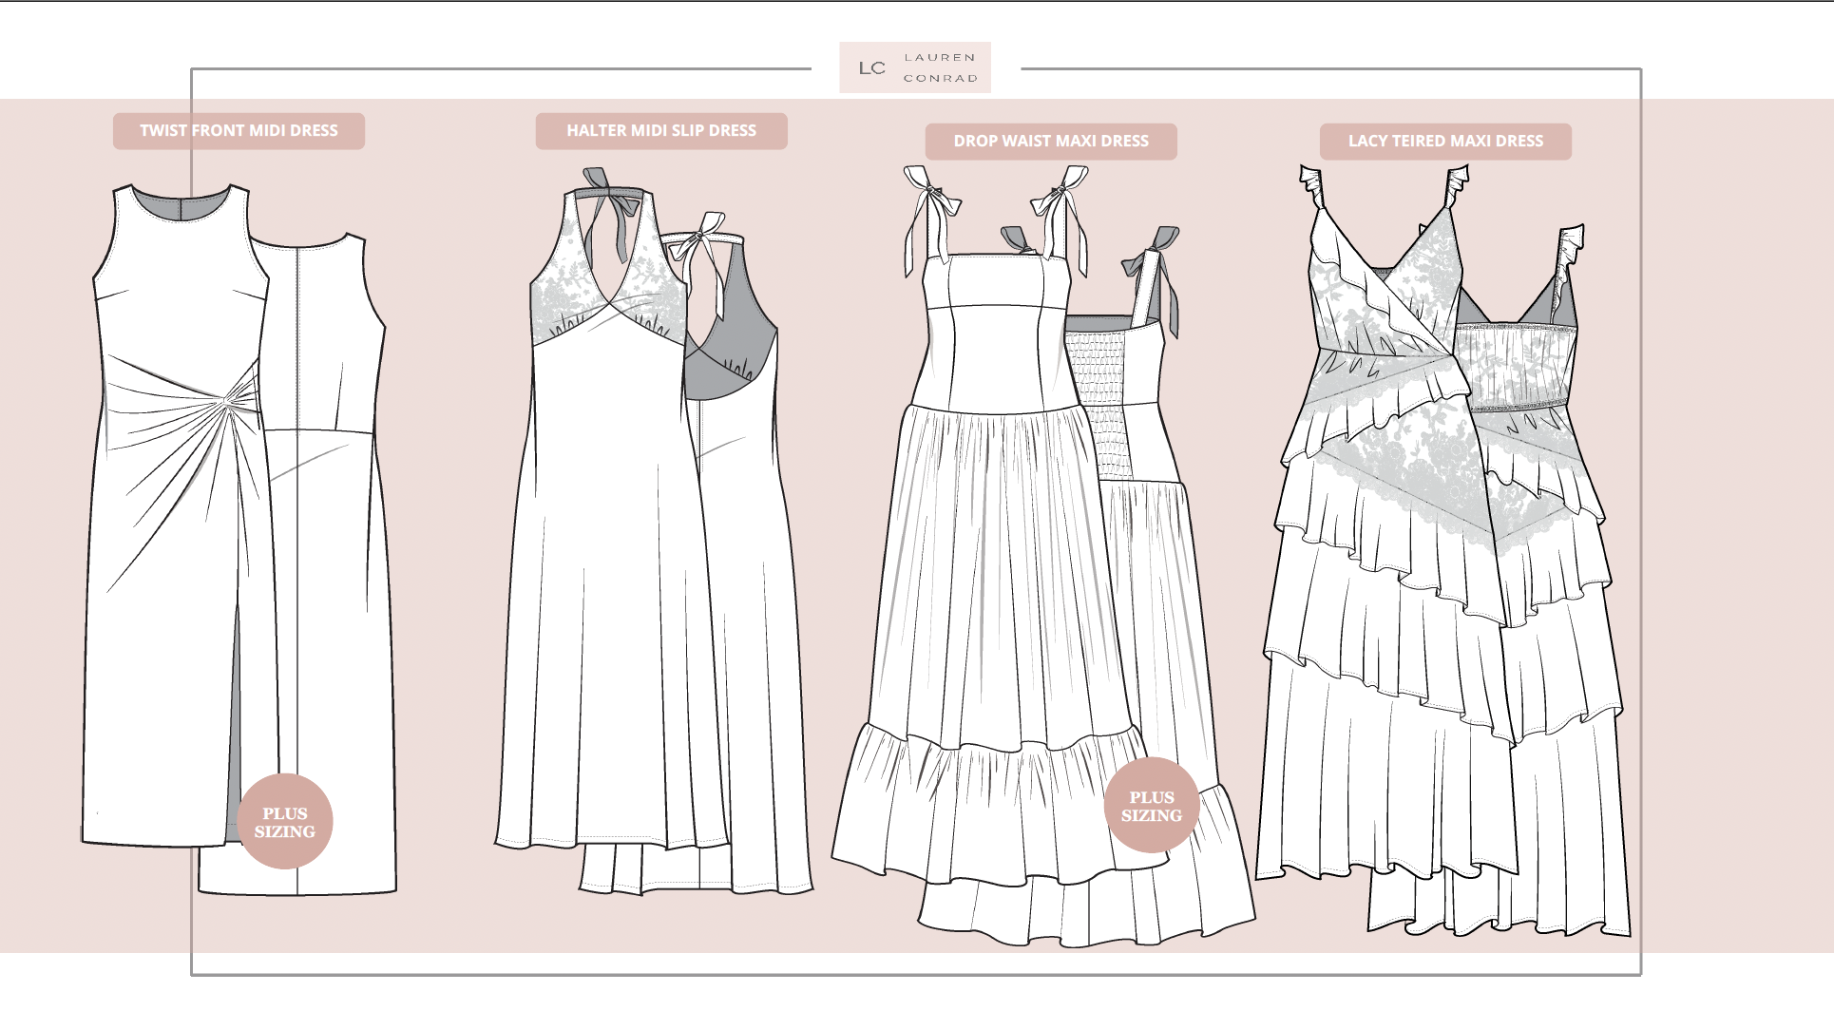Click the Halter Midi Slip Dress label
The width and height of the screenshot is (1834, 1030).
click(661, 131)
